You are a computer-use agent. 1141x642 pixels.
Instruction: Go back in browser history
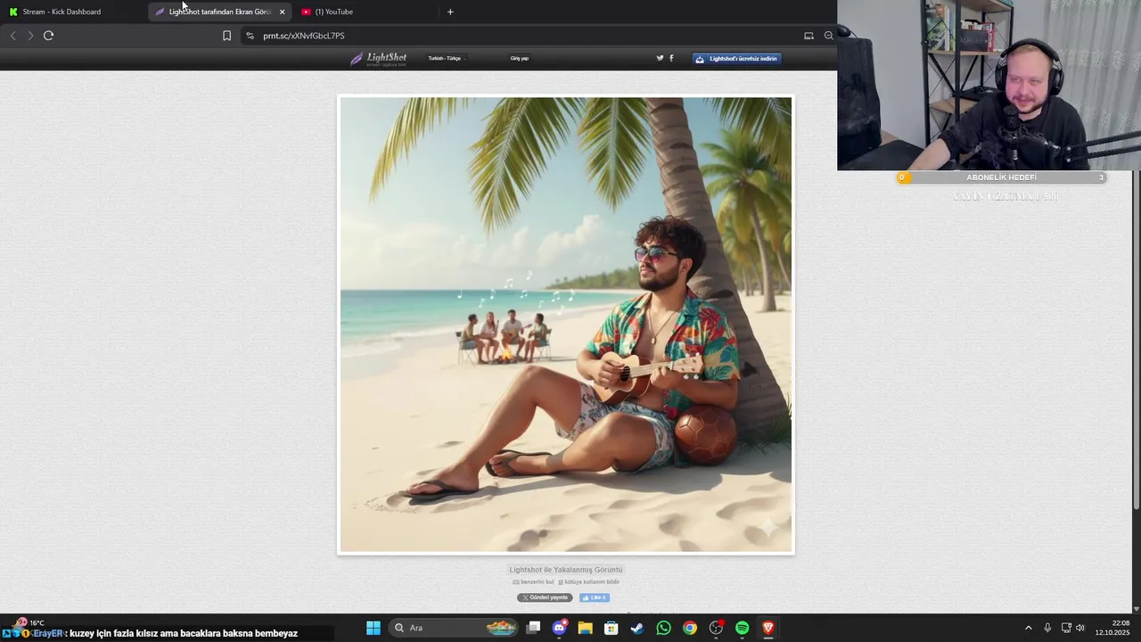[12, 36]
